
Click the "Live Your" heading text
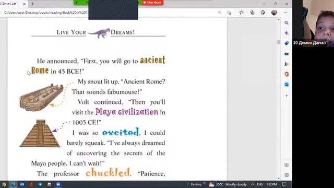click(x=71, y=32)
